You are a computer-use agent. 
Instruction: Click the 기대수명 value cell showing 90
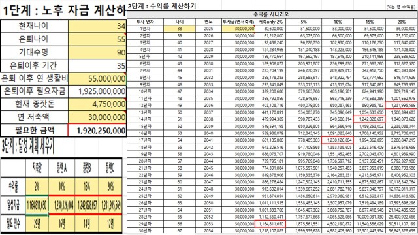[x=97, y=52]
